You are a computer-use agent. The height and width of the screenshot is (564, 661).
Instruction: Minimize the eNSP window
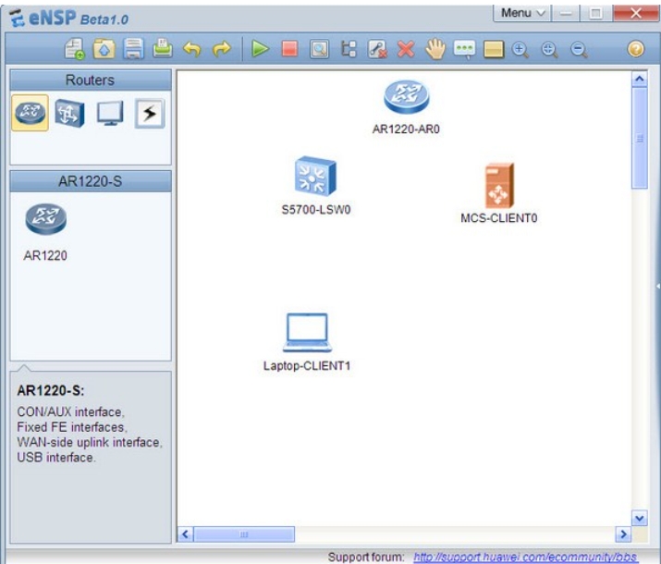566,13
